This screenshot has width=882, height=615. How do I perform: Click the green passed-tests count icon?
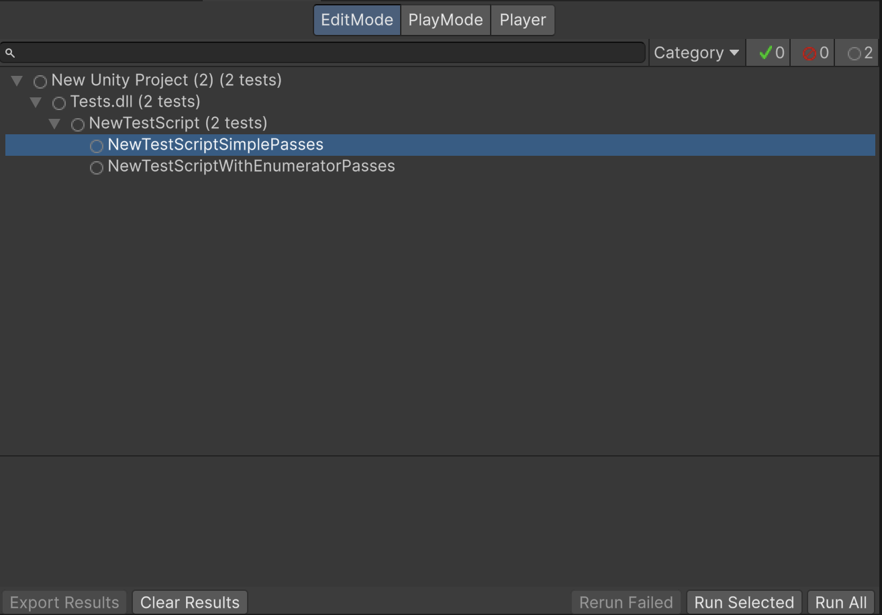tap(768, 52)
